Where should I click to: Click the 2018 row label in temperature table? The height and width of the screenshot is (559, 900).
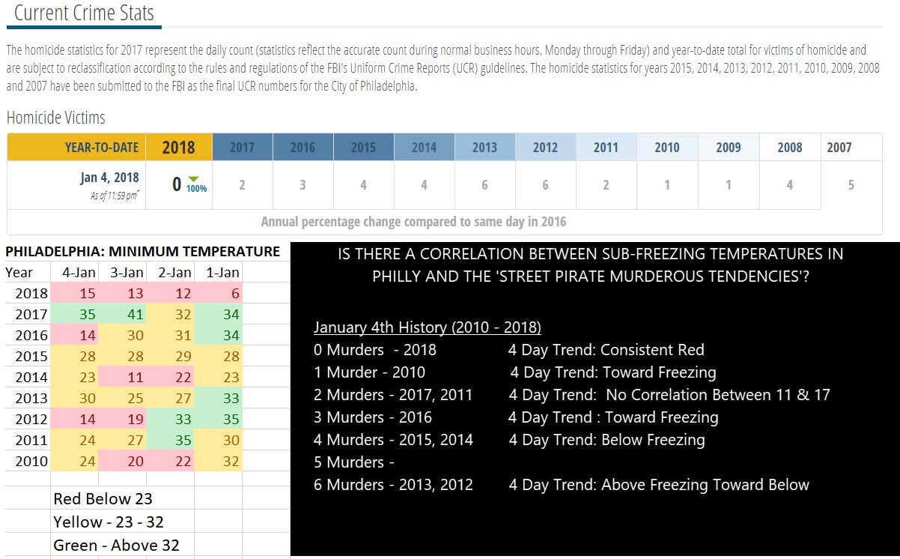point(31,293)
